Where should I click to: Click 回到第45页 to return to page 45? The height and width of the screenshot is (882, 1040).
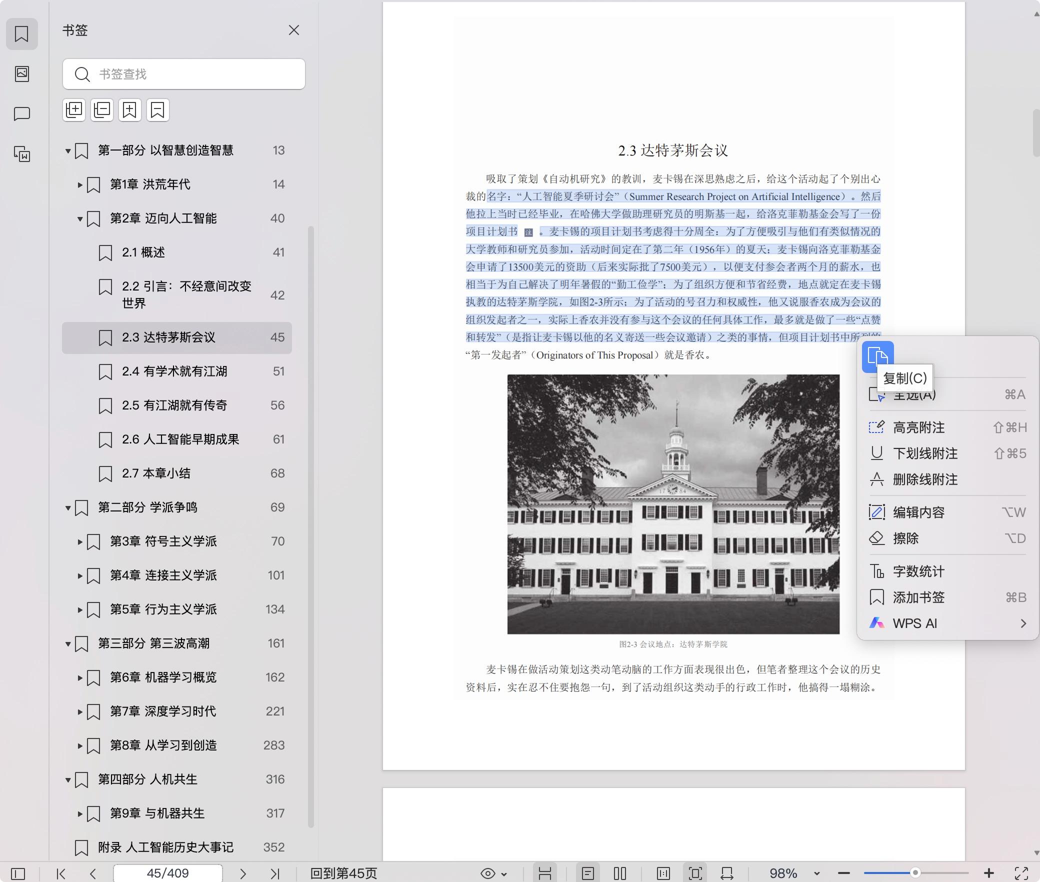coord(345,873)
